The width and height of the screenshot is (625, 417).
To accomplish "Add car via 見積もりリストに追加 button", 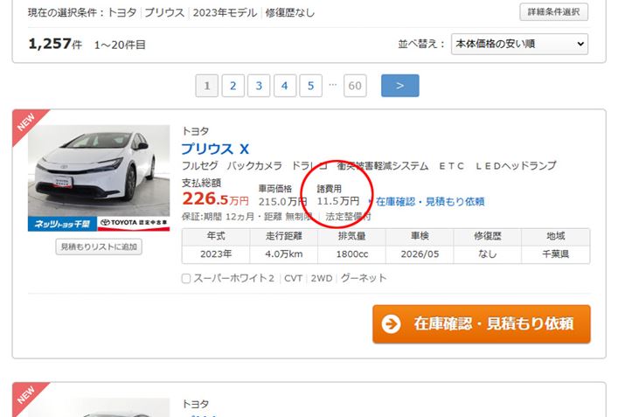I will [99, 247].
